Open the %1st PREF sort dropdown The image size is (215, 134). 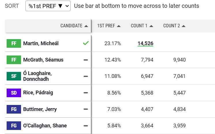pos(48,6)
